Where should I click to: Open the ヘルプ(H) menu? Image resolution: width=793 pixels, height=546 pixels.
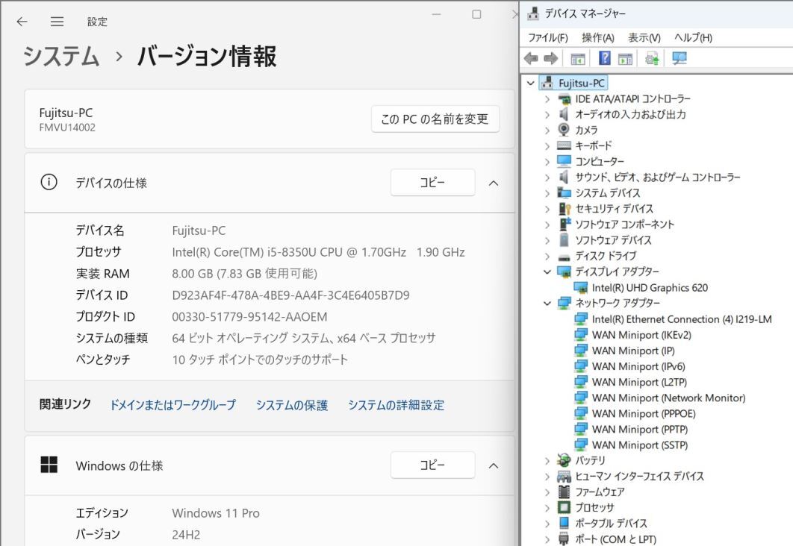tap(693, 38)
